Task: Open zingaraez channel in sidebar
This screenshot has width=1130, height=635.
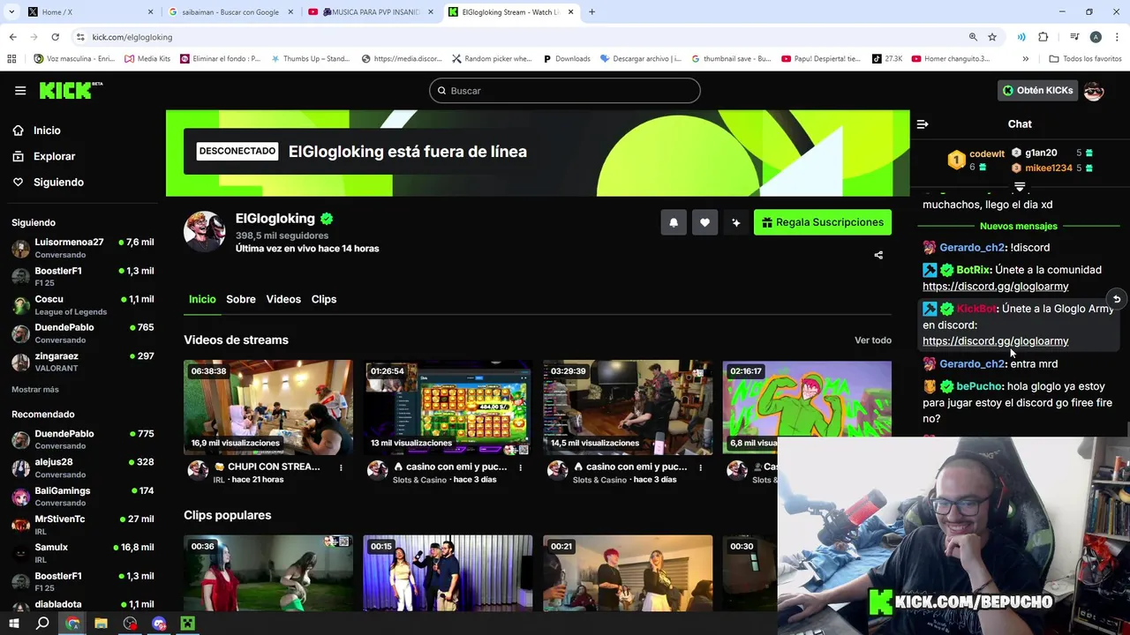Action: (x=83, y=362)
